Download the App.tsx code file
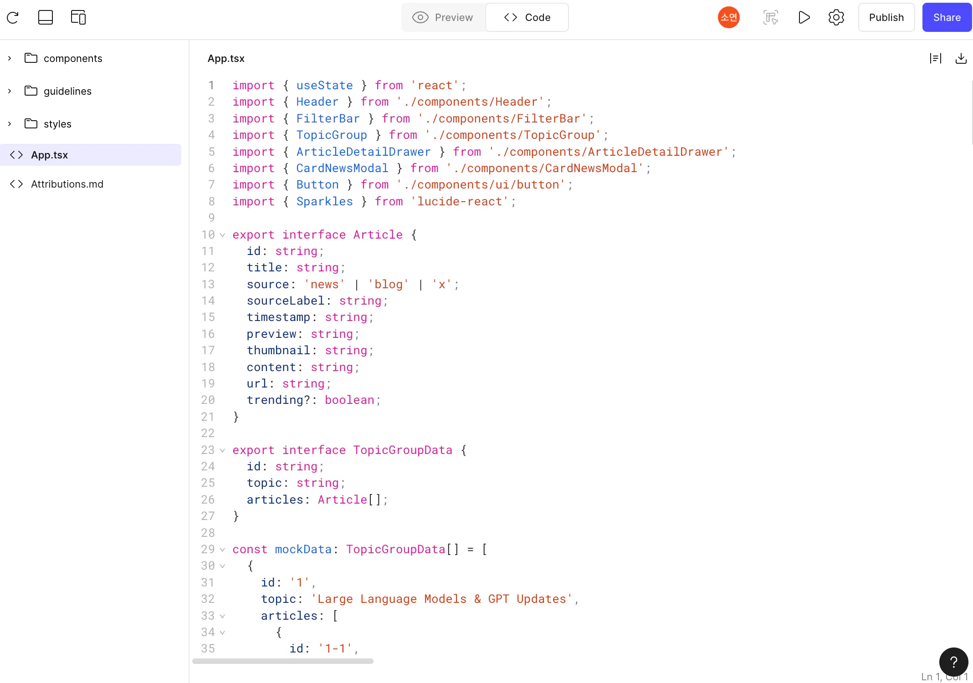The height and width of the screenshot is (683, 973). pos(961,58)
